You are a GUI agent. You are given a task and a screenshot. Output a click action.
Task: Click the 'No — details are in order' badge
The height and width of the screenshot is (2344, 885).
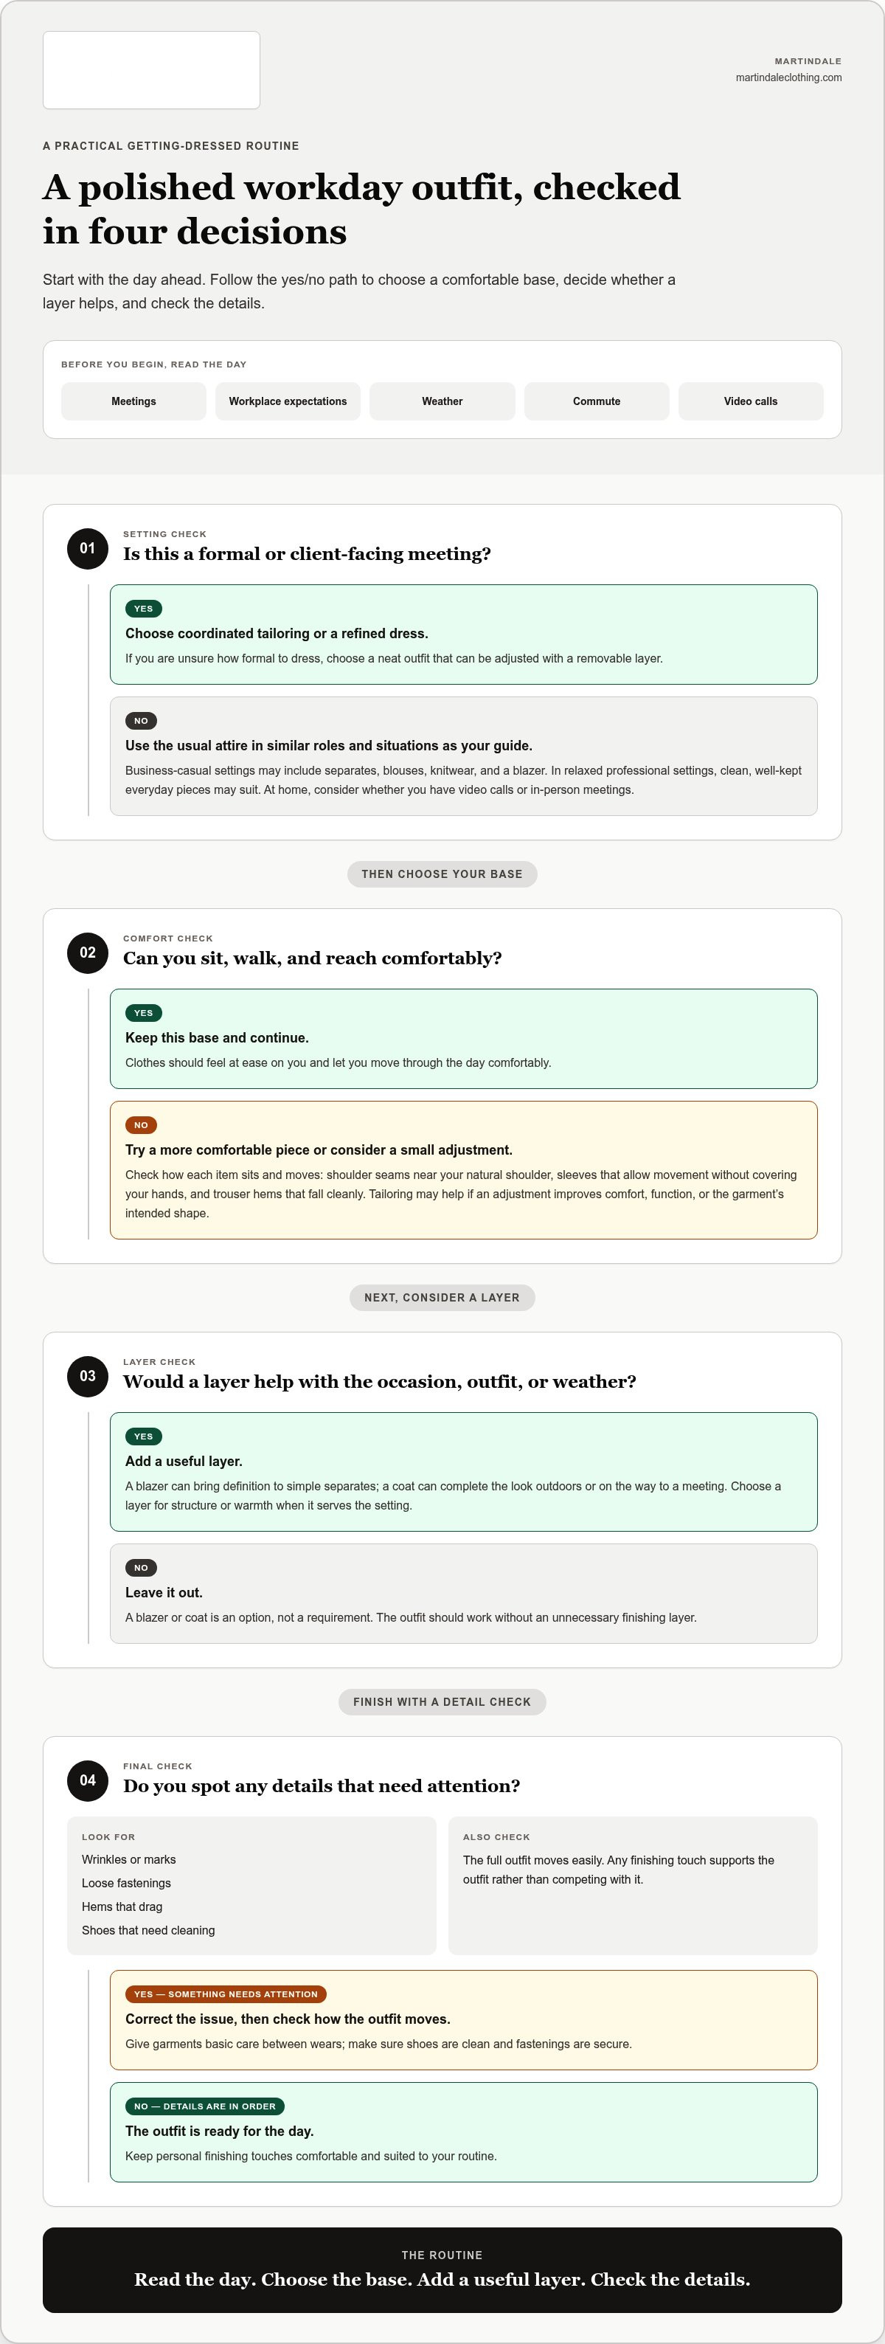(x=204, y=2106)
